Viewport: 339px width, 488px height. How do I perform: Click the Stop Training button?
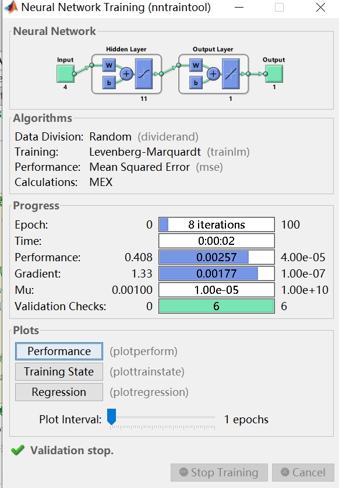[219, 472]
